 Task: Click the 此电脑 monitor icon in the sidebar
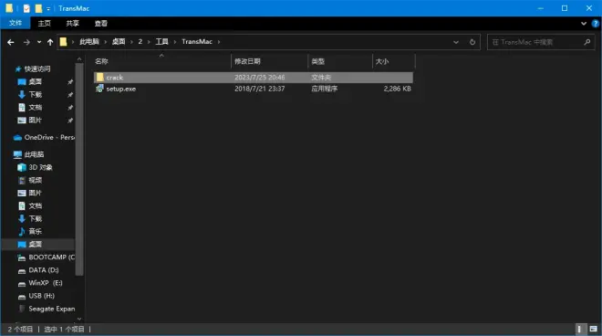coord(17,154)
